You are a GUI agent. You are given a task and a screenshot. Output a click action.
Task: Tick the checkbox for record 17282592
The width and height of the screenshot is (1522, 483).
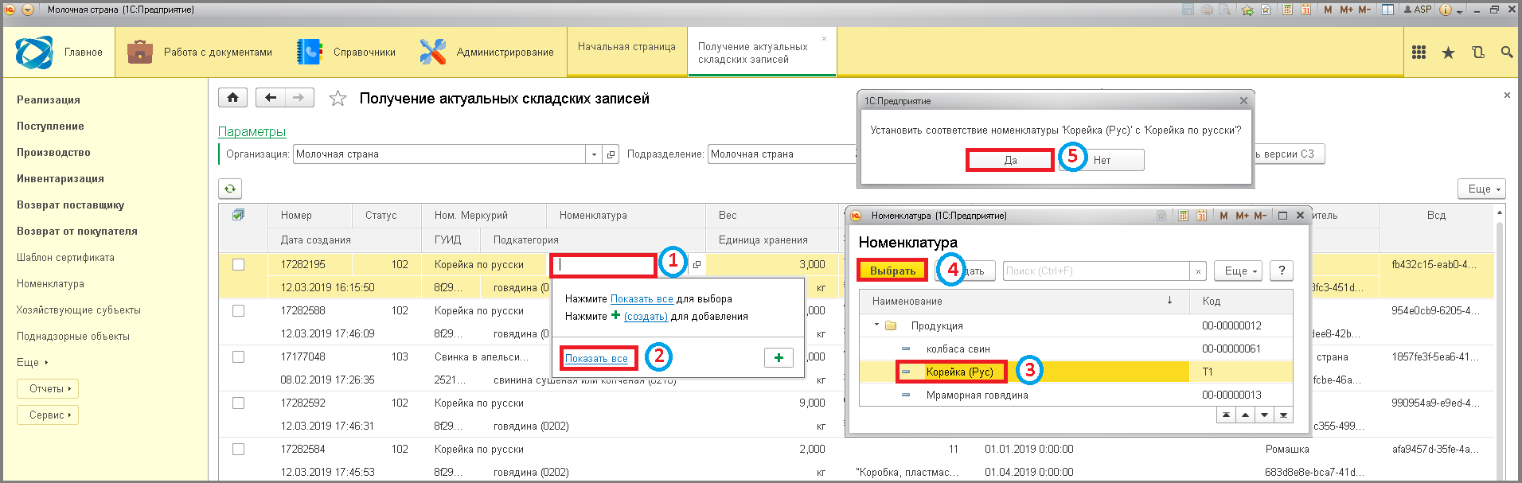(x=238, y=403)
